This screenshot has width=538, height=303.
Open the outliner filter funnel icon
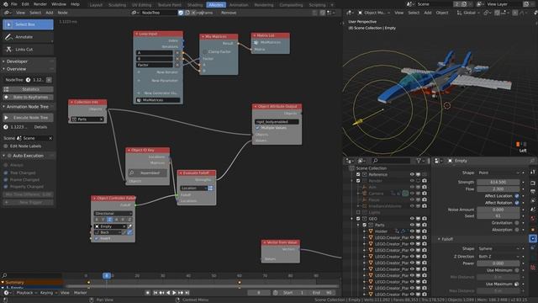[419, 161]
